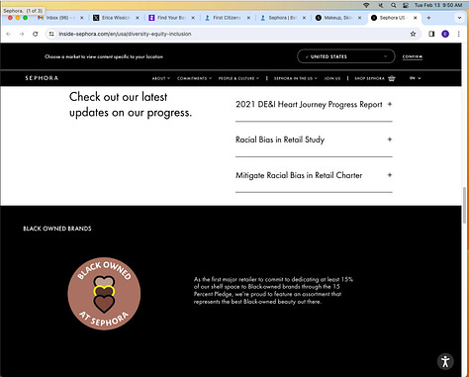
Task: Click the Confirm market link
Action: click(413, 56)
